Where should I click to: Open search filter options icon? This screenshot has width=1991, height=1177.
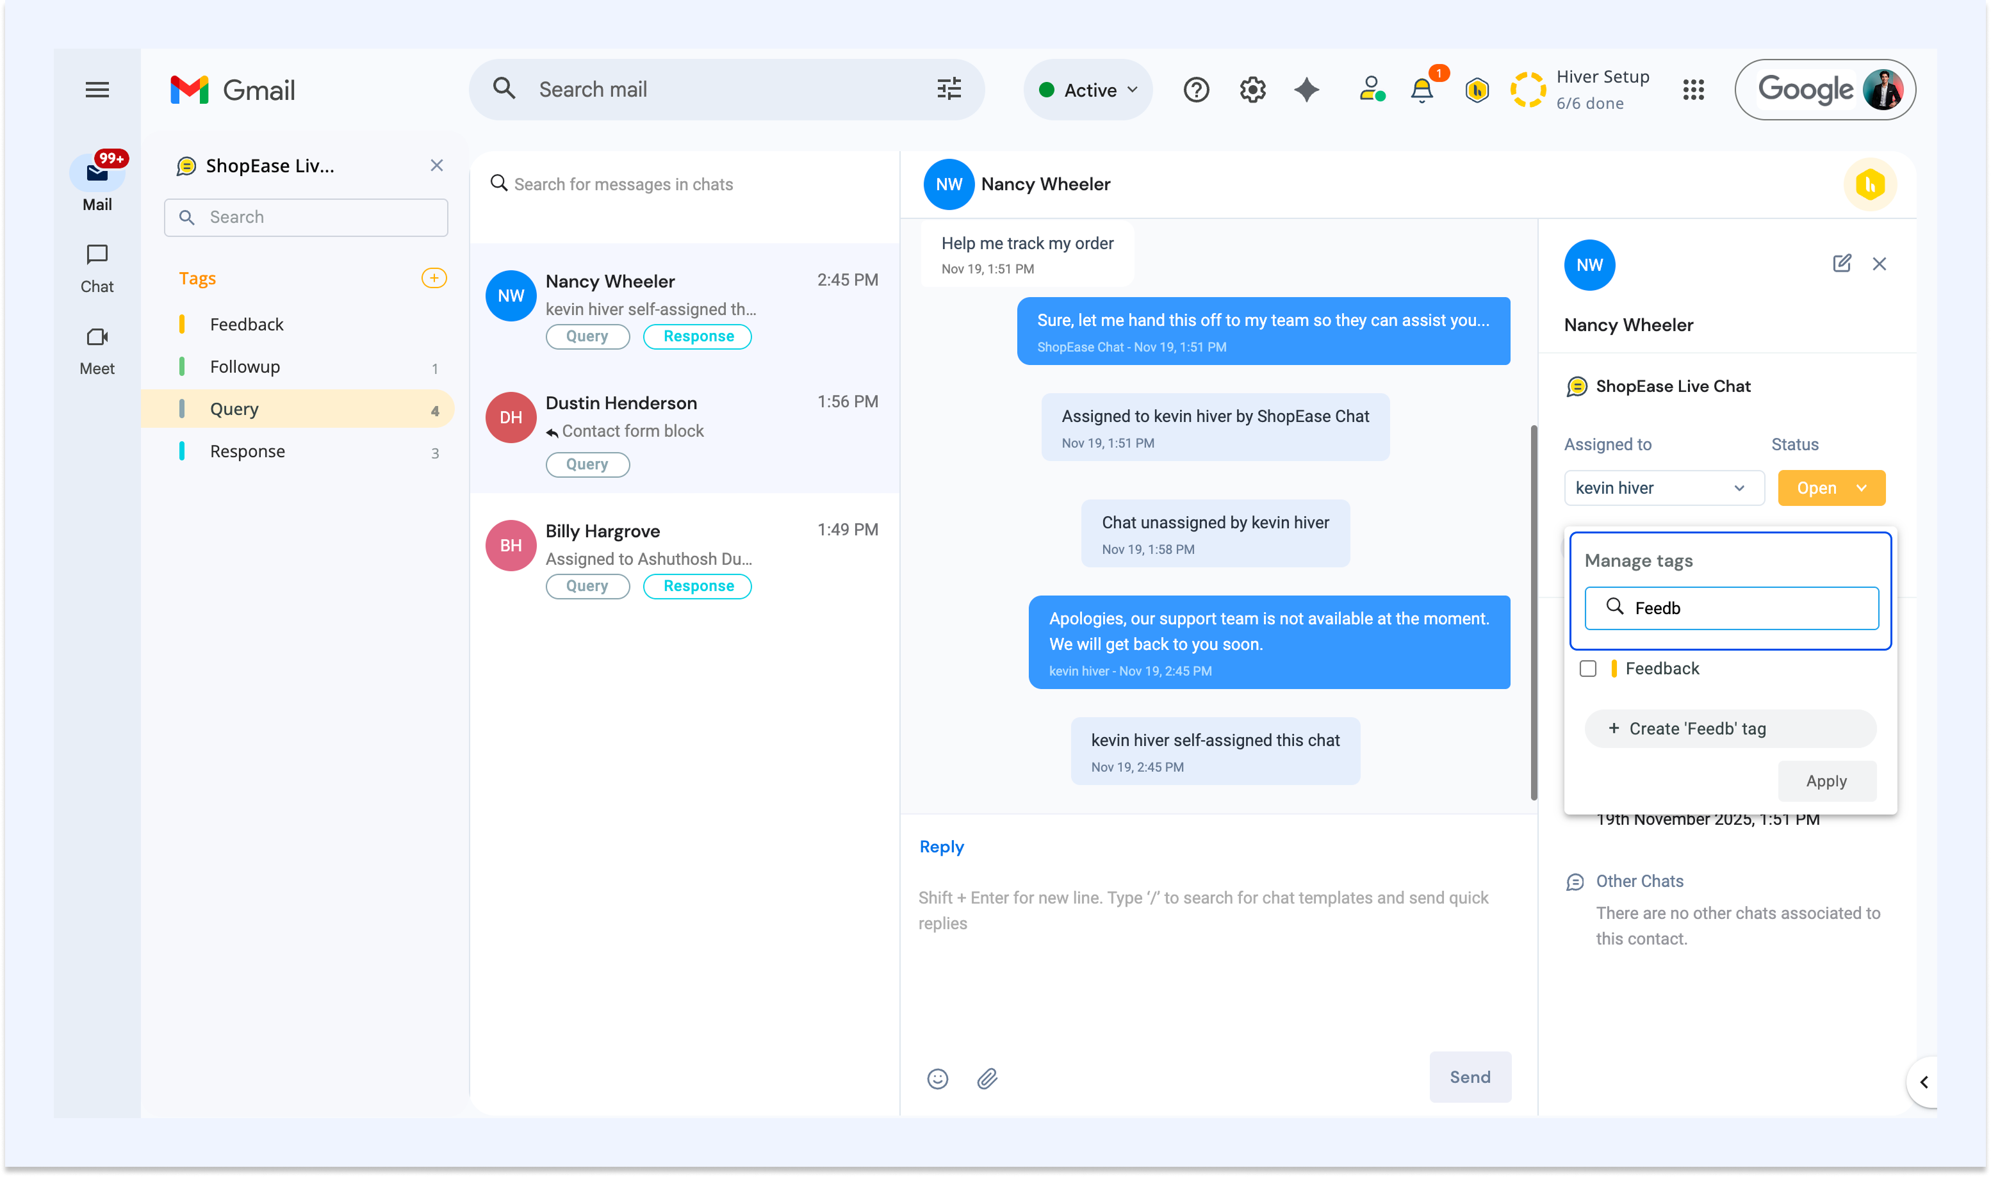click(949, 89)
